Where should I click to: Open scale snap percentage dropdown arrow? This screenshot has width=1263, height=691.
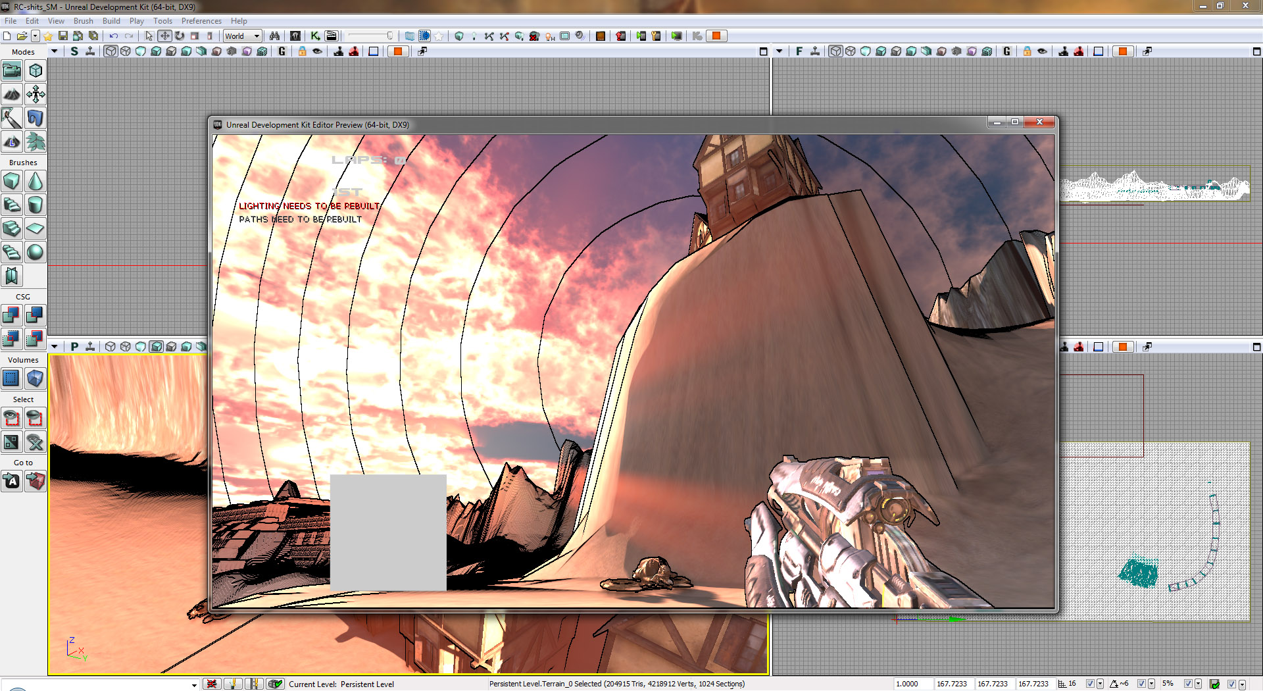(x=1198, y=684)
